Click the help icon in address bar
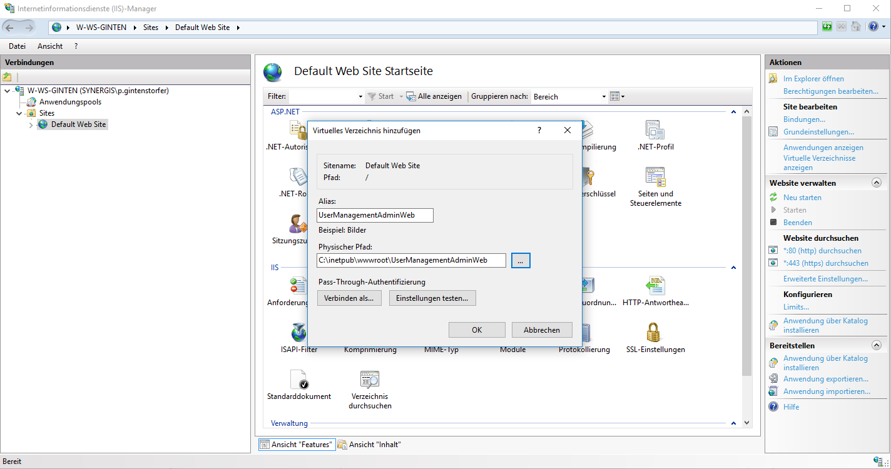Viewport: 891px width, 469px height. [873, 27]
